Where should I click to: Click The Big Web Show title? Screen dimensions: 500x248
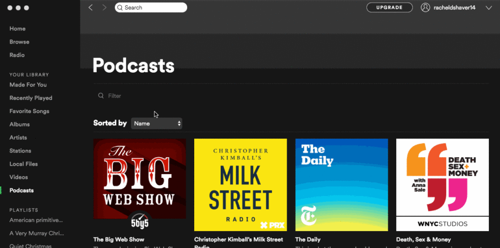pos(119,240)
